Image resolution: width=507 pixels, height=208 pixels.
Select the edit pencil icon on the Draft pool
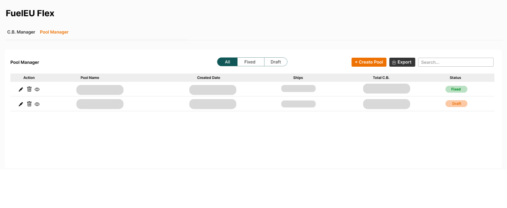[21, 104]
